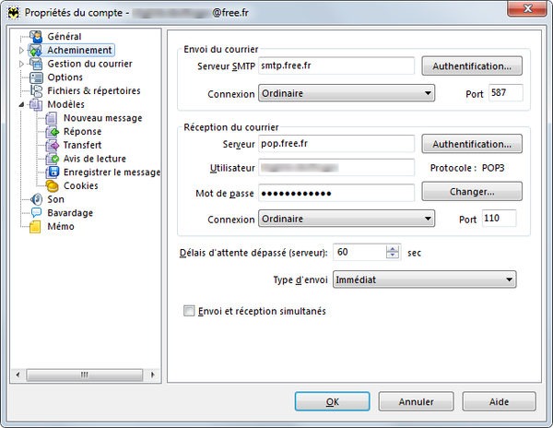This screenshot has width=553, height=428.
Task: Click the Cookies coins icon
Action: (52, 185)
